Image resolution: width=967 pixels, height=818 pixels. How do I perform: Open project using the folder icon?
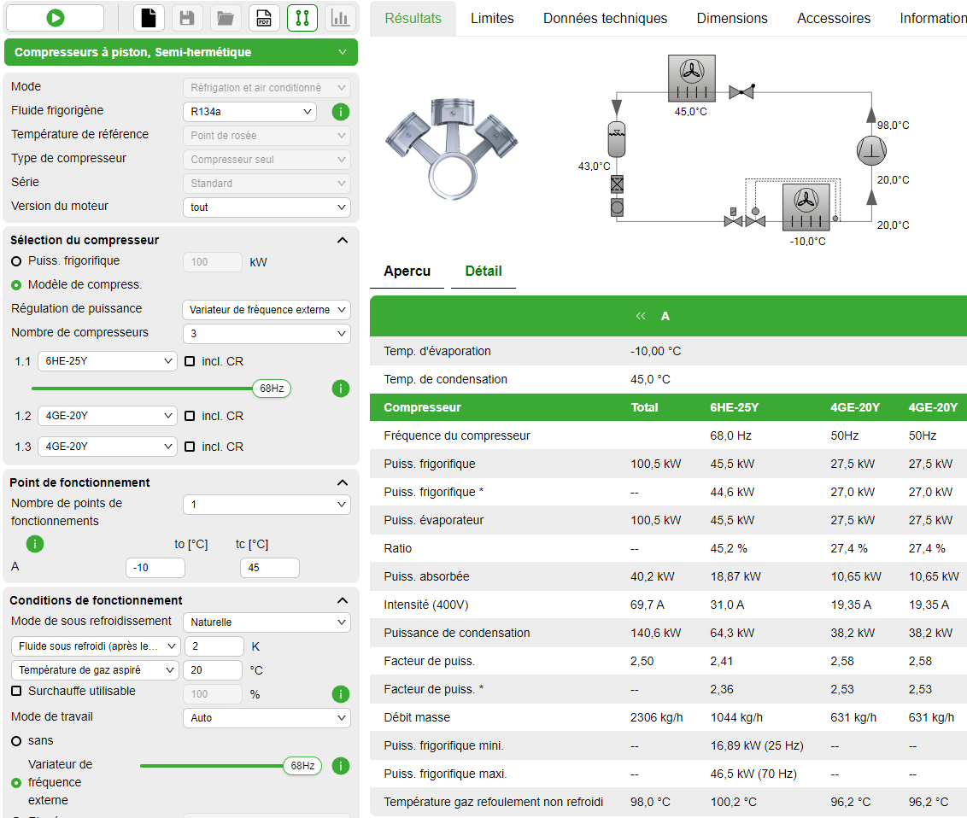[225, 18]
